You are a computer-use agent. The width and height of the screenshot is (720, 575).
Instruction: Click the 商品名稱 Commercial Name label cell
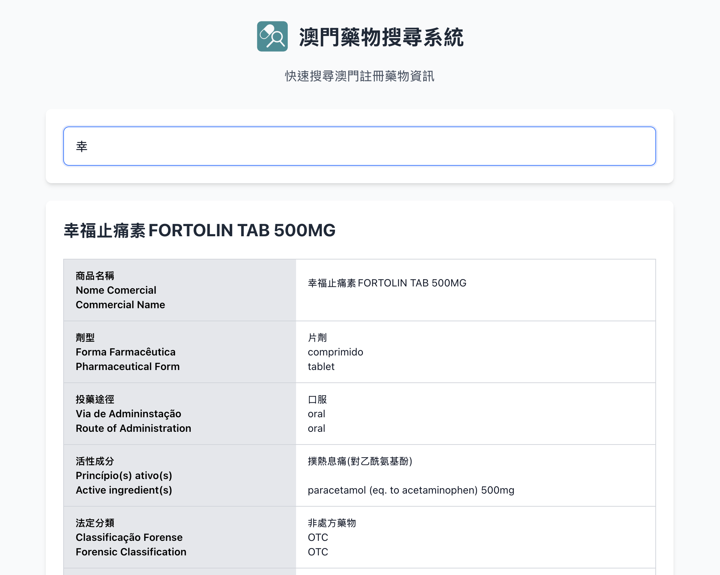coord(120,290)
